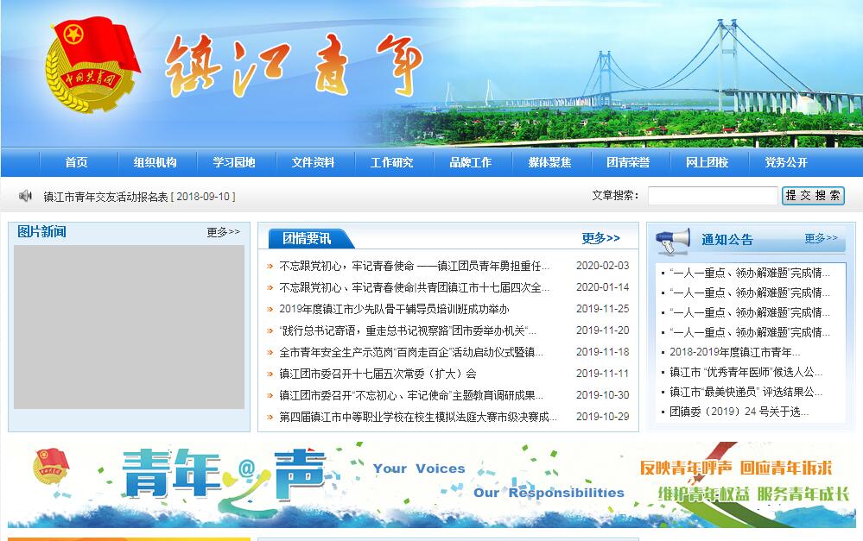Screen dimensions: 863x541
Task: Click the 提交搜索 button
Action: [813, 196]
